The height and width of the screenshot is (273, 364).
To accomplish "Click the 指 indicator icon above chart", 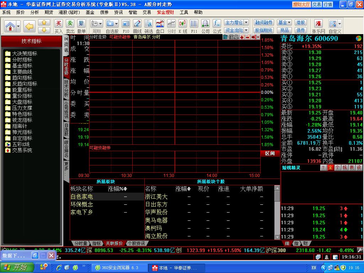I will coord(225,37).
